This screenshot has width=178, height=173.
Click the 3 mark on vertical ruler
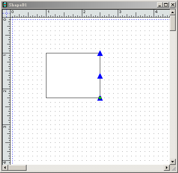[x=5, y=127]
